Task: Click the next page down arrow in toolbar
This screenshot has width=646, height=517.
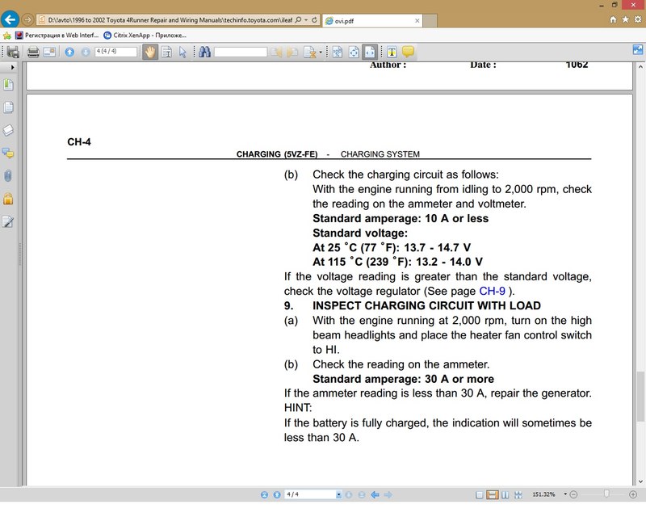Action: click(x=86, y=52)
